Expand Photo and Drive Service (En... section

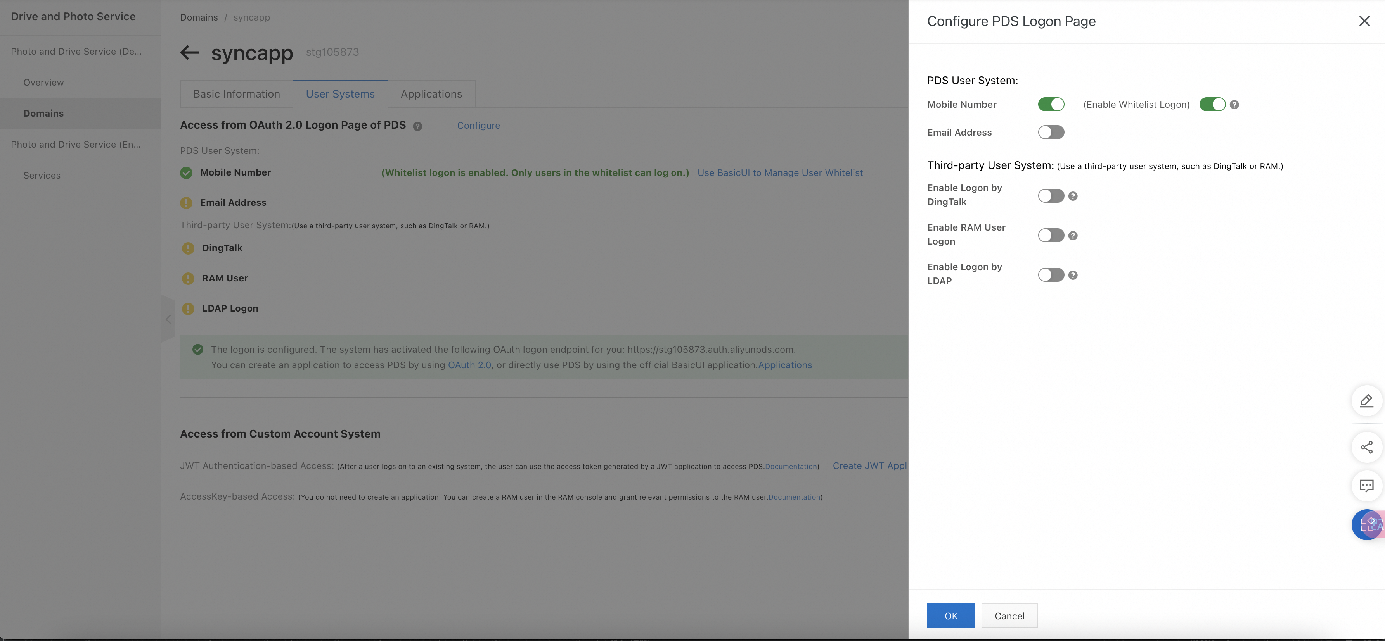point(76,145)
